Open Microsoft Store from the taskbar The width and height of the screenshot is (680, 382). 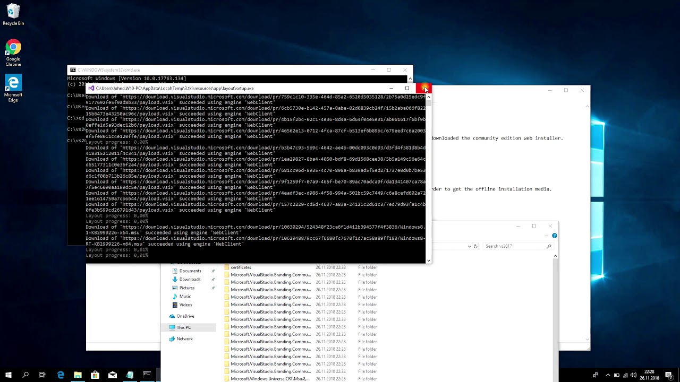click(95, 375)
